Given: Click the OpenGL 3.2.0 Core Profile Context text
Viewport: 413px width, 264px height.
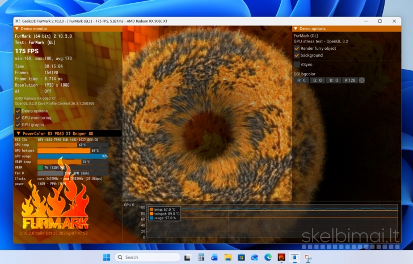Looking at the screenshot, I should coord(54,103).
